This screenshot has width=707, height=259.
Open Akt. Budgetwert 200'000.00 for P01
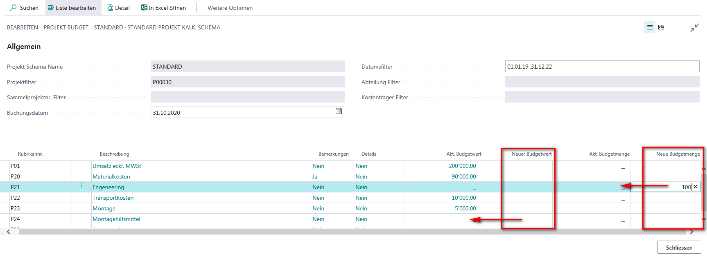462,166
